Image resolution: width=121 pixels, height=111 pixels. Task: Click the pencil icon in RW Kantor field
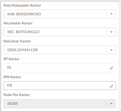click(x=111, y=86)
